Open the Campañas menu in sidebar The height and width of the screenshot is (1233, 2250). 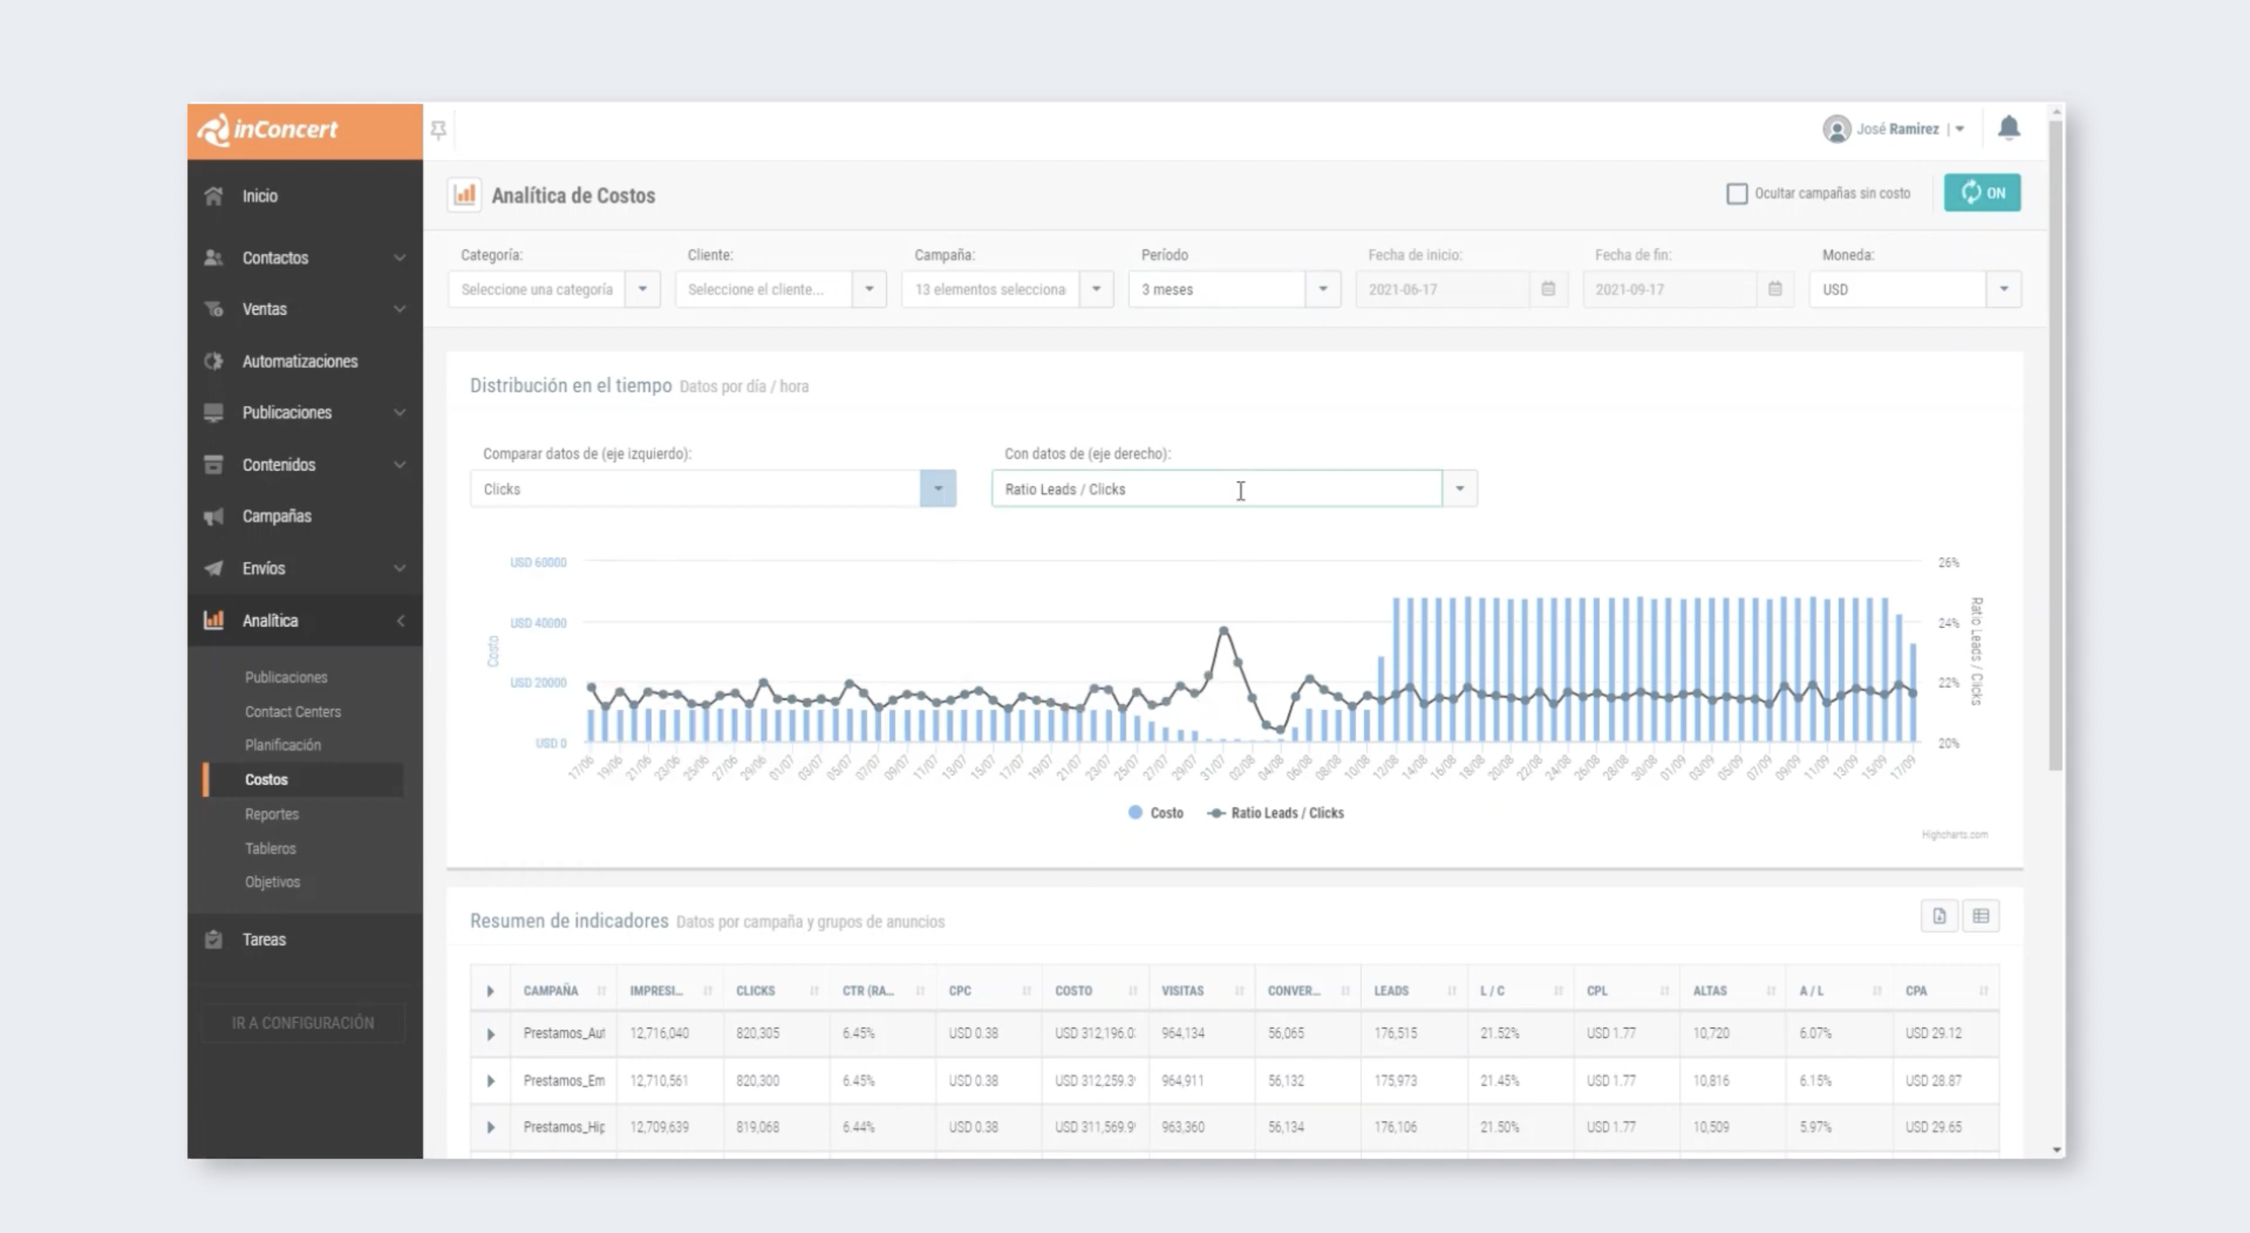pos(277,516)
